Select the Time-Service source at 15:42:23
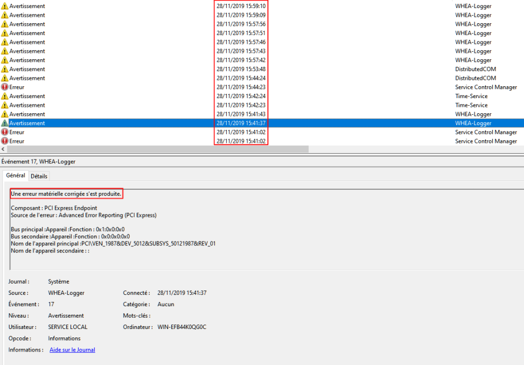The image size is (524, 365). click(x=471, y=105)
